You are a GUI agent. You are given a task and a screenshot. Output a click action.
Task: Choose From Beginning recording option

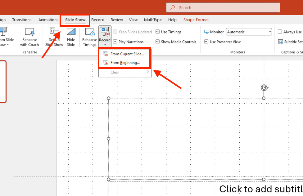[125, 63]
